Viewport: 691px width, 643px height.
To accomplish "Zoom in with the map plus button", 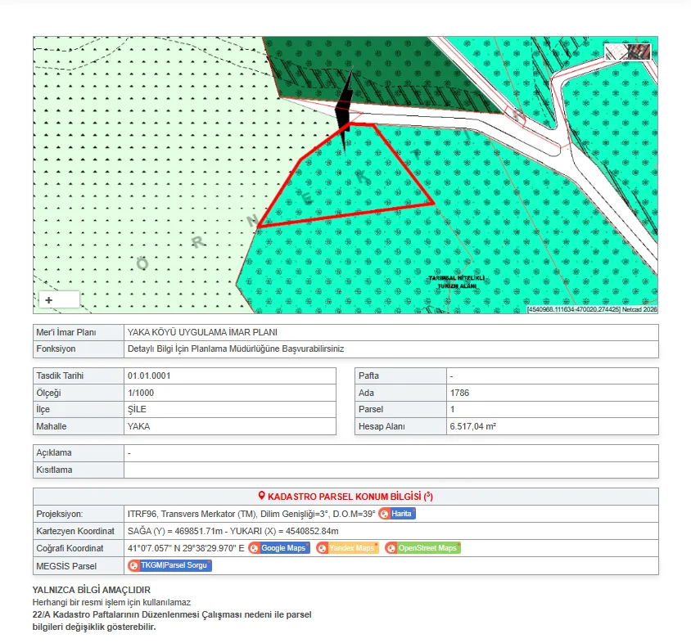I will pos(49,300).
